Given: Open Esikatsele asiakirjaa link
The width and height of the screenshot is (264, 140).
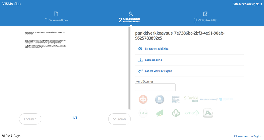Looking at the screenshot, I should point(157,49).
